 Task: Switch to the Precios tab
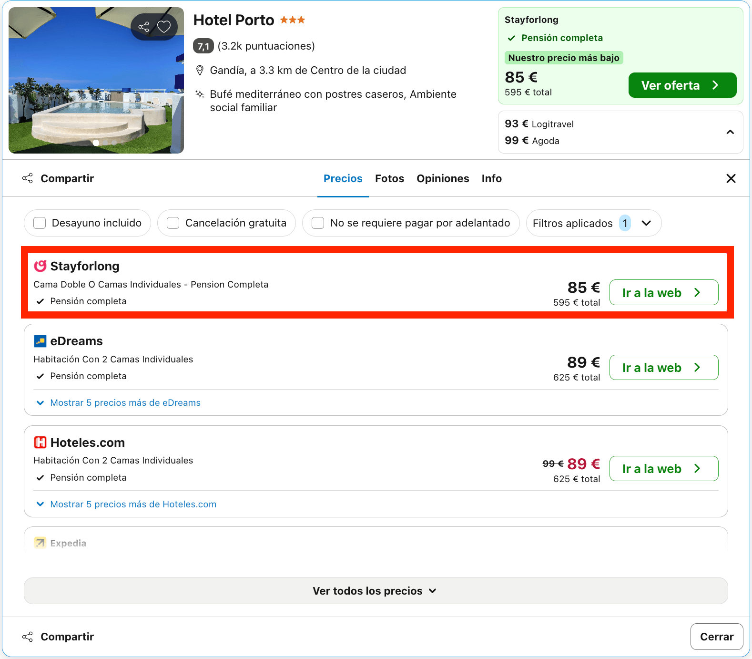[343, 178]
